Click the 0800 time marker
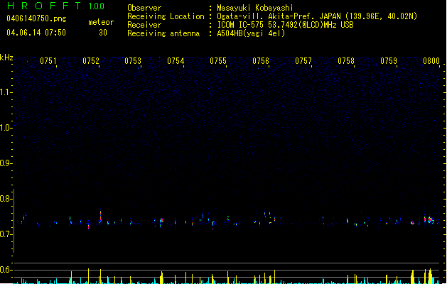 point(431,61)
